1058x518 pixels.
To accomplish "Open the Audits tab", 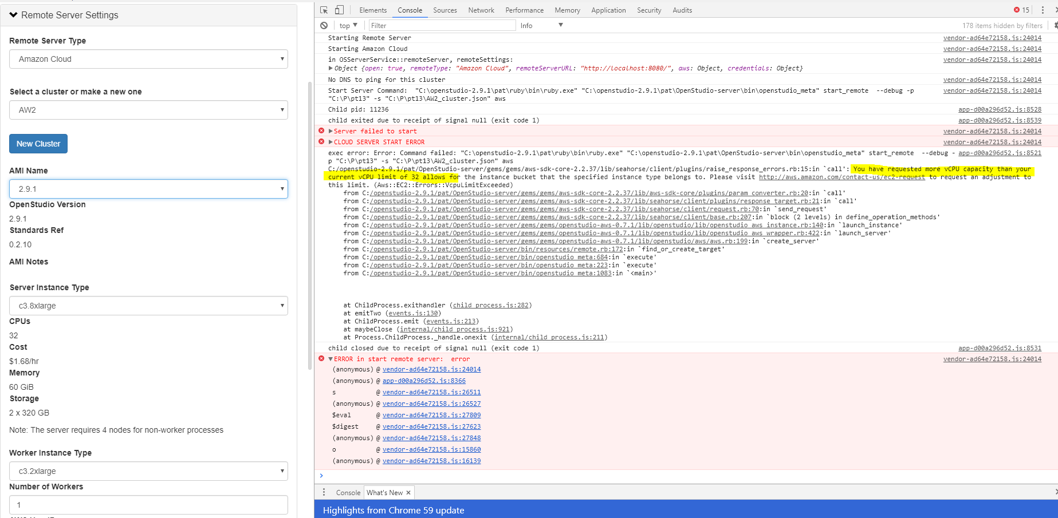I will [682, 10].
